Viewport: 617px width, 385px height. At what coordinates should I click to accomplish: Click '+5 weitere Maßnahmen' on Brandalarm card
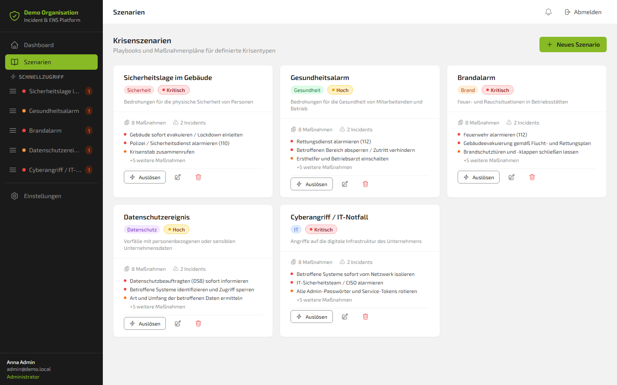(x=491, y=160)
